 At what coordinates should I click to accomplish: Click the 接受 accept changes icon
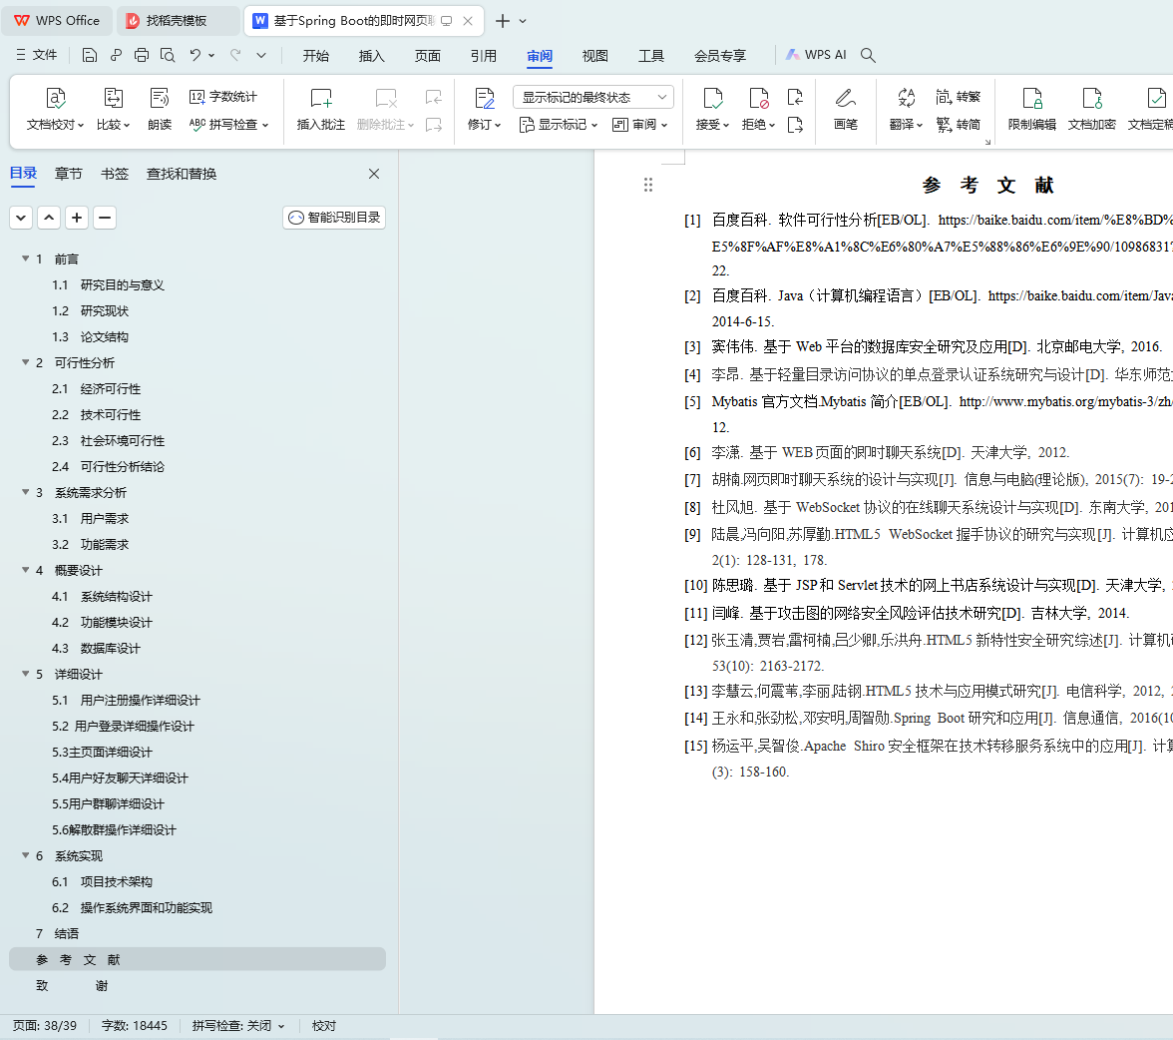(x=712, y=98)
